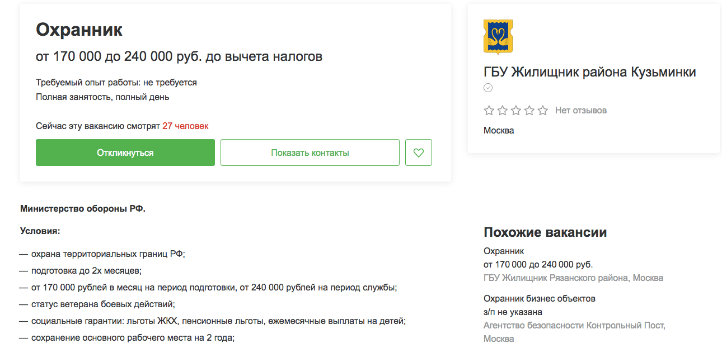The height and width of the screenshot is (353, 722).
Task: Click Агентство безопасности Контрольный Пост
Action: pyautogui.click(x=575, y=325)
